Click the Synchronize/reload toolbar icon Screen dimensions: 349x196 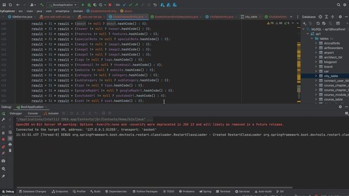[x=10, y=5]
